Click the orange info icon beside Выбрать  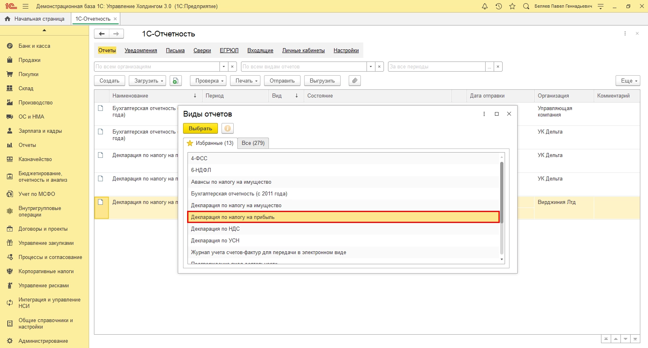(x=228, y=128)
